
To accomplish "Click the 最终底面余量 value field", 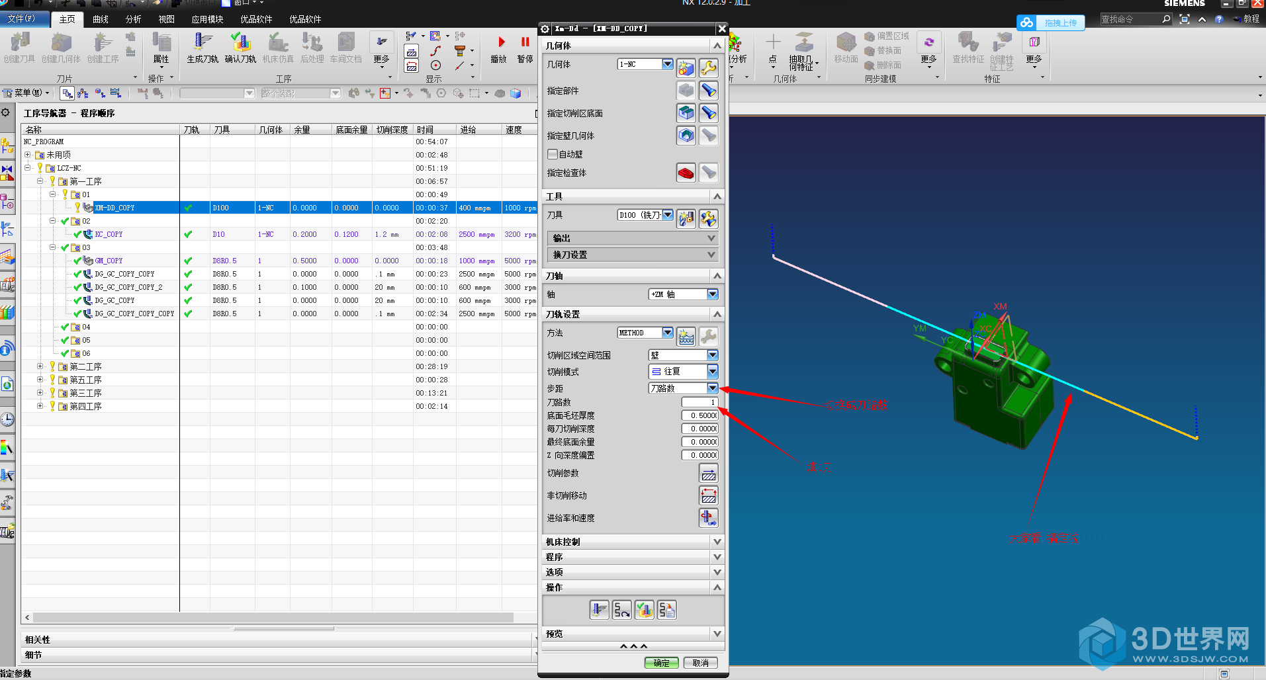I will (700, 442).
